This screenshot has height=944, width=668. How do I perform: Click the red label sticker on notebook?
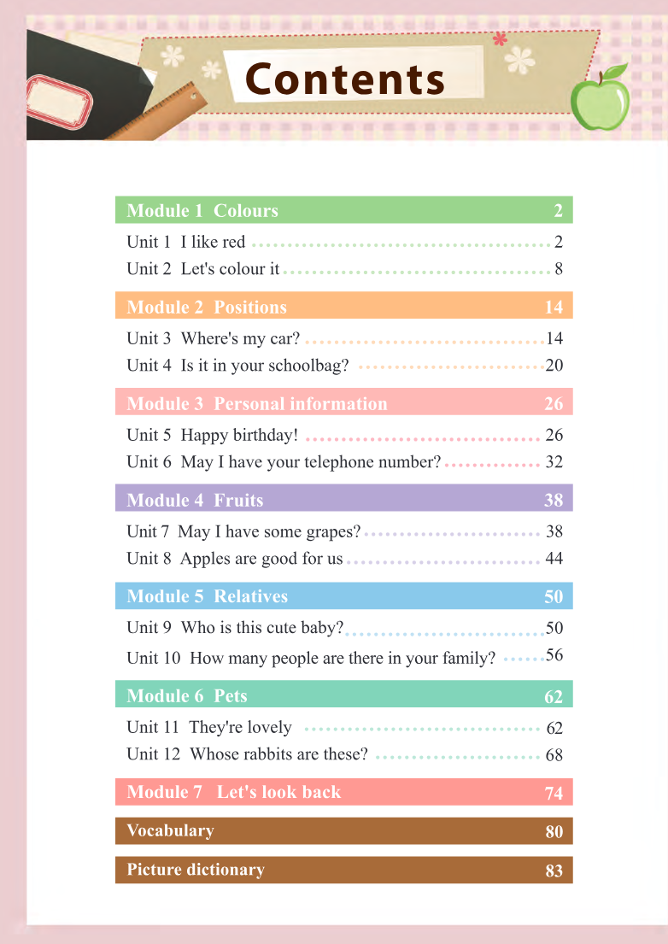point(59,102)
